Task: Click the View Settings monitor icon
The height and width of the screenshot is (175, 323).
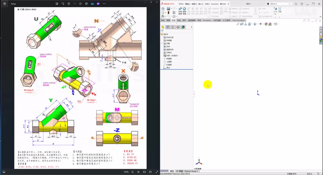Action: point(275,24)
